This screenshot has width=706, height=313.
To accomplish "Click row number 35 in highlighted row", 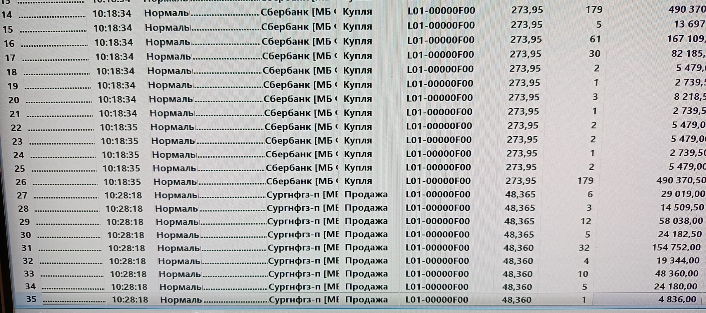I will tap(31, 299).
